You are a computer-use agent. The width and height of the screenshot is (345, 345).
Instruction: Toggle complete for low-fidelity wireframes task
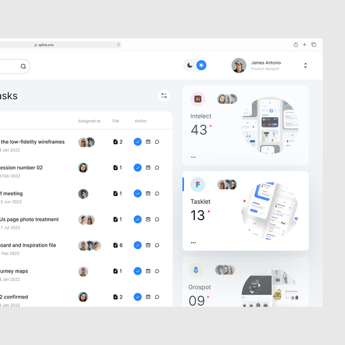pyautogui.click(x=138, y=142)
